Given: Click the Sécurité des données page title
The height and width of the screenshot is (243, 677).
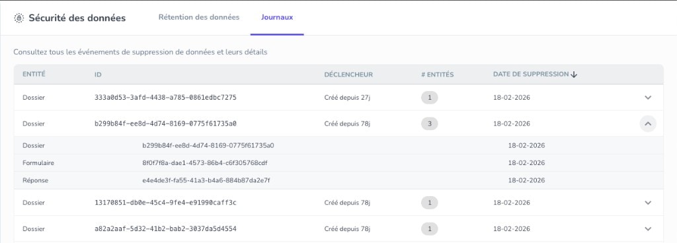Looking at the screenshot, I should point(77,18).
